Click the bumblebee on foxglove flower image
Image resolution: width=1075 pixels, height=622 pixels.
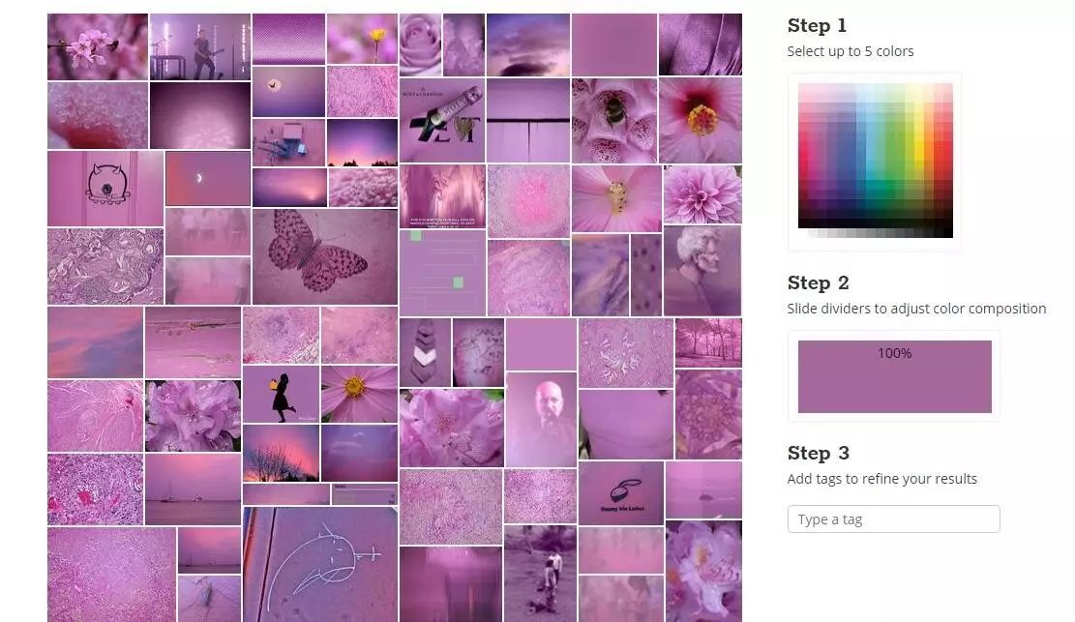pyautogui.click(x=614, y=120)
